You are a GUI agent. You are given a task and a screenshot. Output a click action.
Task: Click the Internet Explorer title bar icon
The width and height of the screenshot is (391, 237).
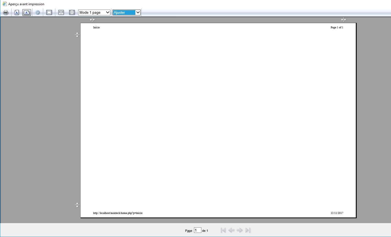click(x=5, y=4)
